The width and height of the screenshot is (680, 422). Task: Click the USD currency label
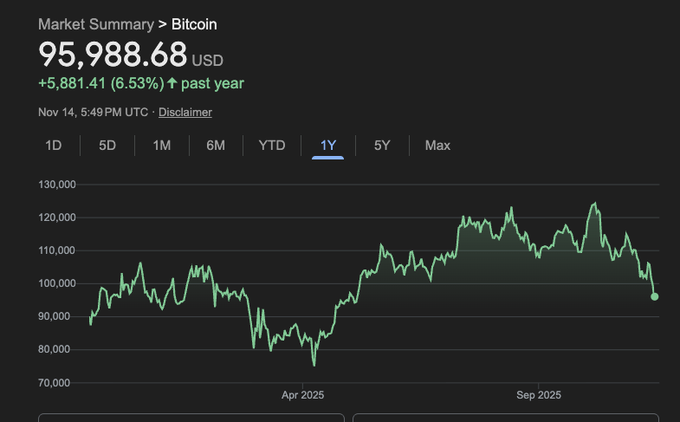207,61
